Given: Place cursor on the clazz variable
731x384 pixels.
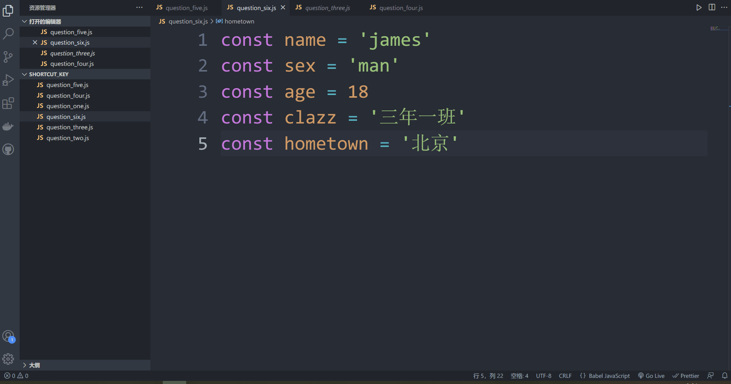Looking at the screenshot, I should tap(310, 117).
